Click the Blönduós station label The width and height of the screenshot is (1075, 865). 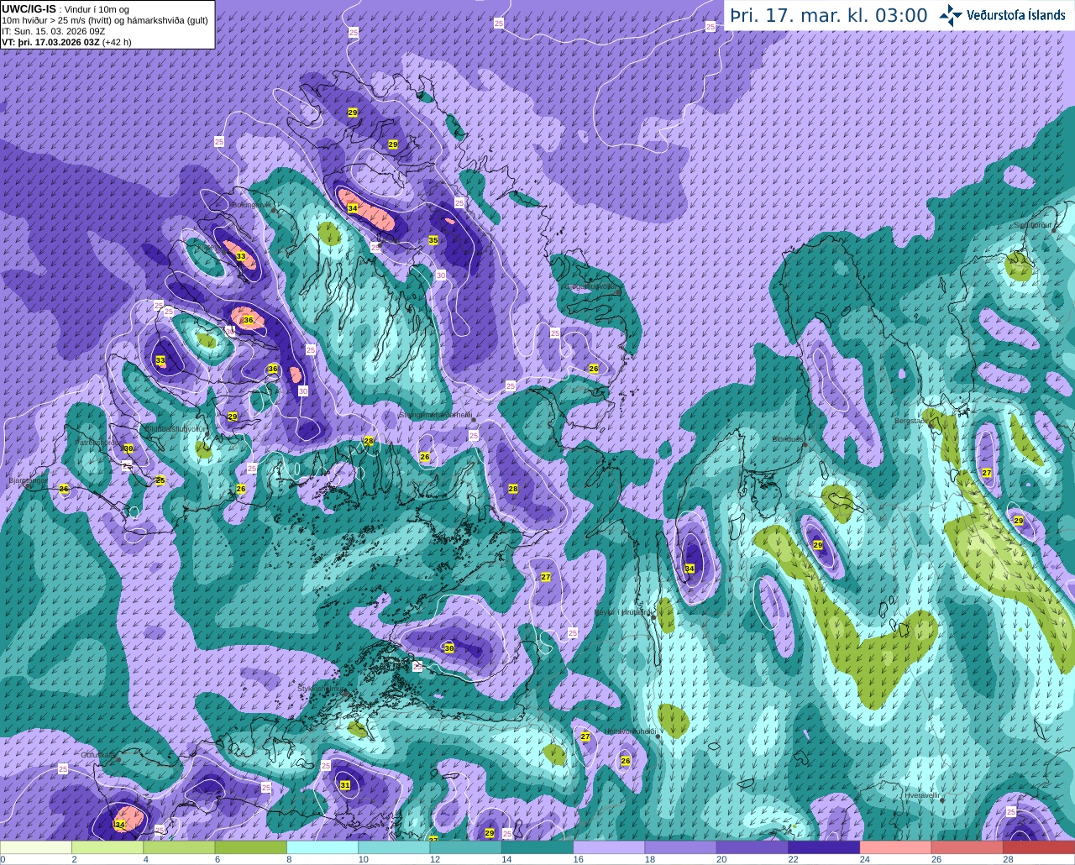point(789,439)
